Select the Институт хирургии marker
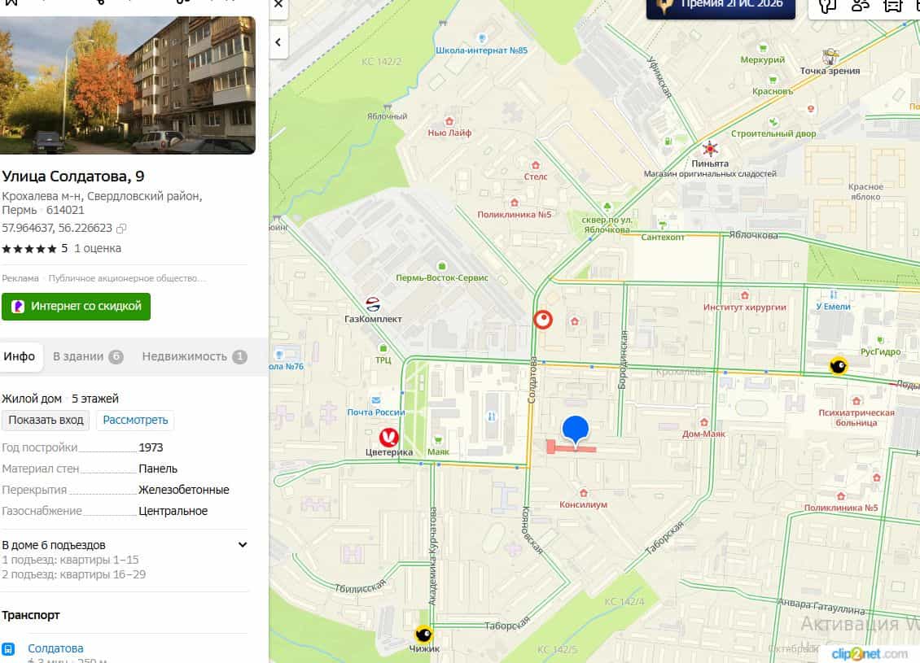The height and width of the screenshot is (663, 920). (745, 295)
